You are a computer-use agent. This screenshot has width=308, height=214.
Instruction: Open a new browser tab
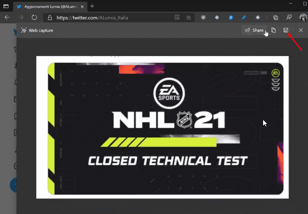coord(92,6)
